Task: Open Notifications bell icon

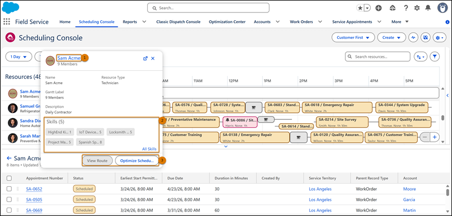Action: [x=428, y=8]
